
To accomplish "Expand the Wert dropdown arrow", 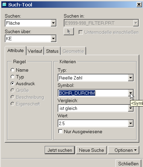I will [x=131, y=123].
